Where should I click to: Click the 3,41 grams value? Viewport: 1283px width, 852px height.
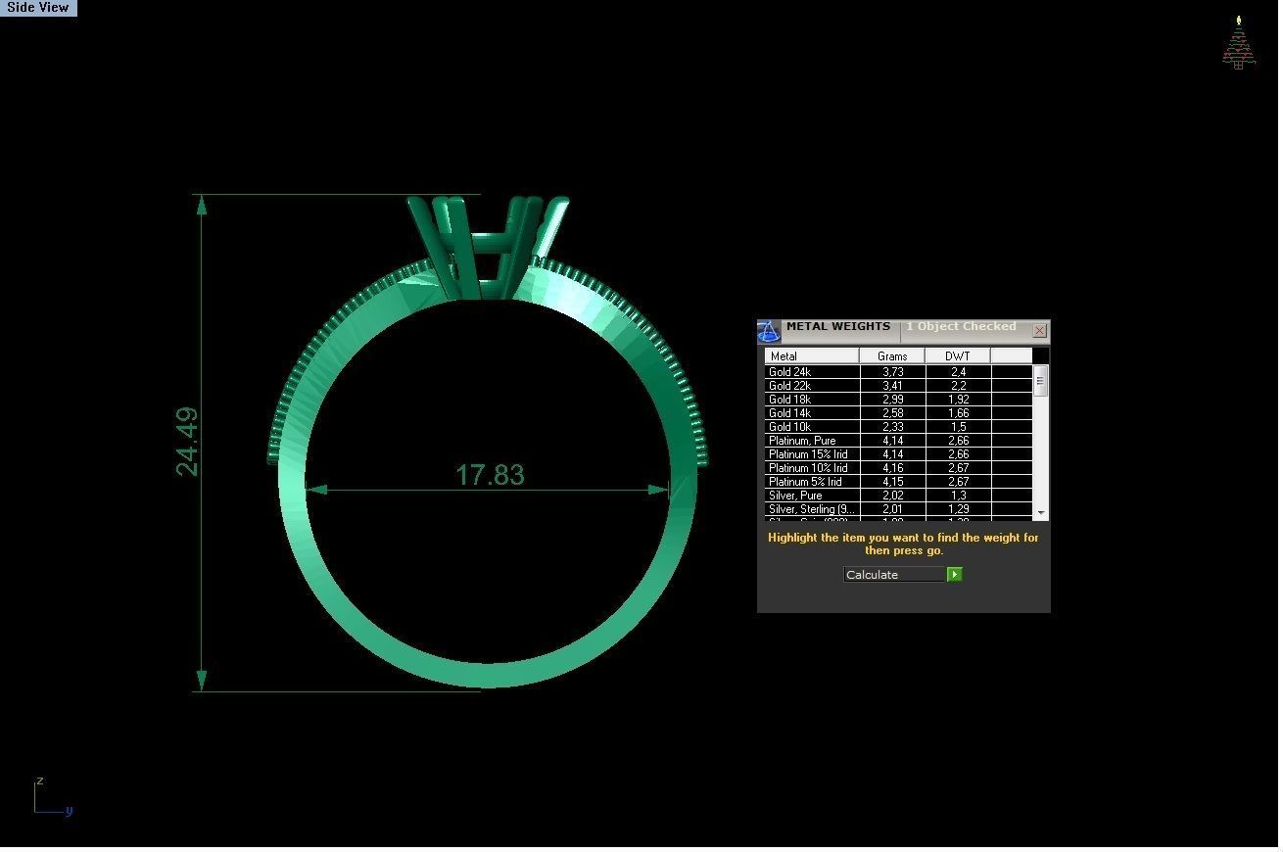[892, 386]
